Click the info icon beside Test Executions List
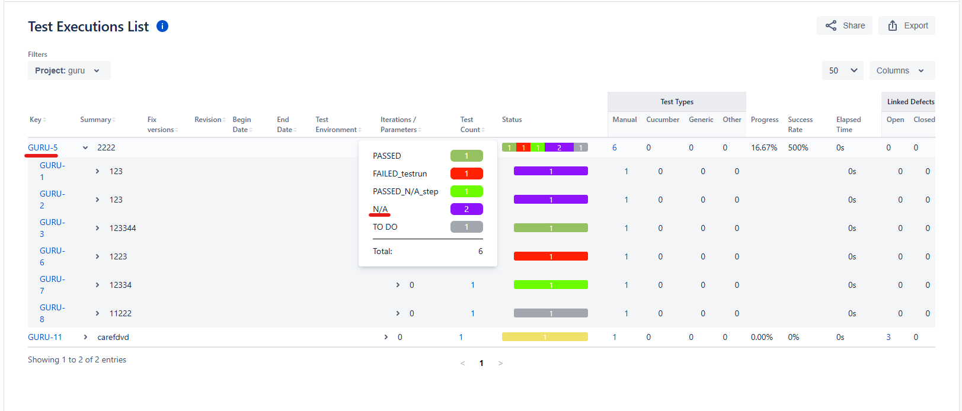 [162, 26]
